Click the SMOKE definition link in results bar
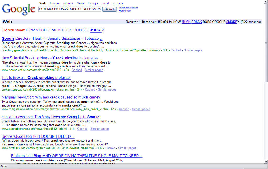Viewport: 268px width, 169px height. point(232,22)
